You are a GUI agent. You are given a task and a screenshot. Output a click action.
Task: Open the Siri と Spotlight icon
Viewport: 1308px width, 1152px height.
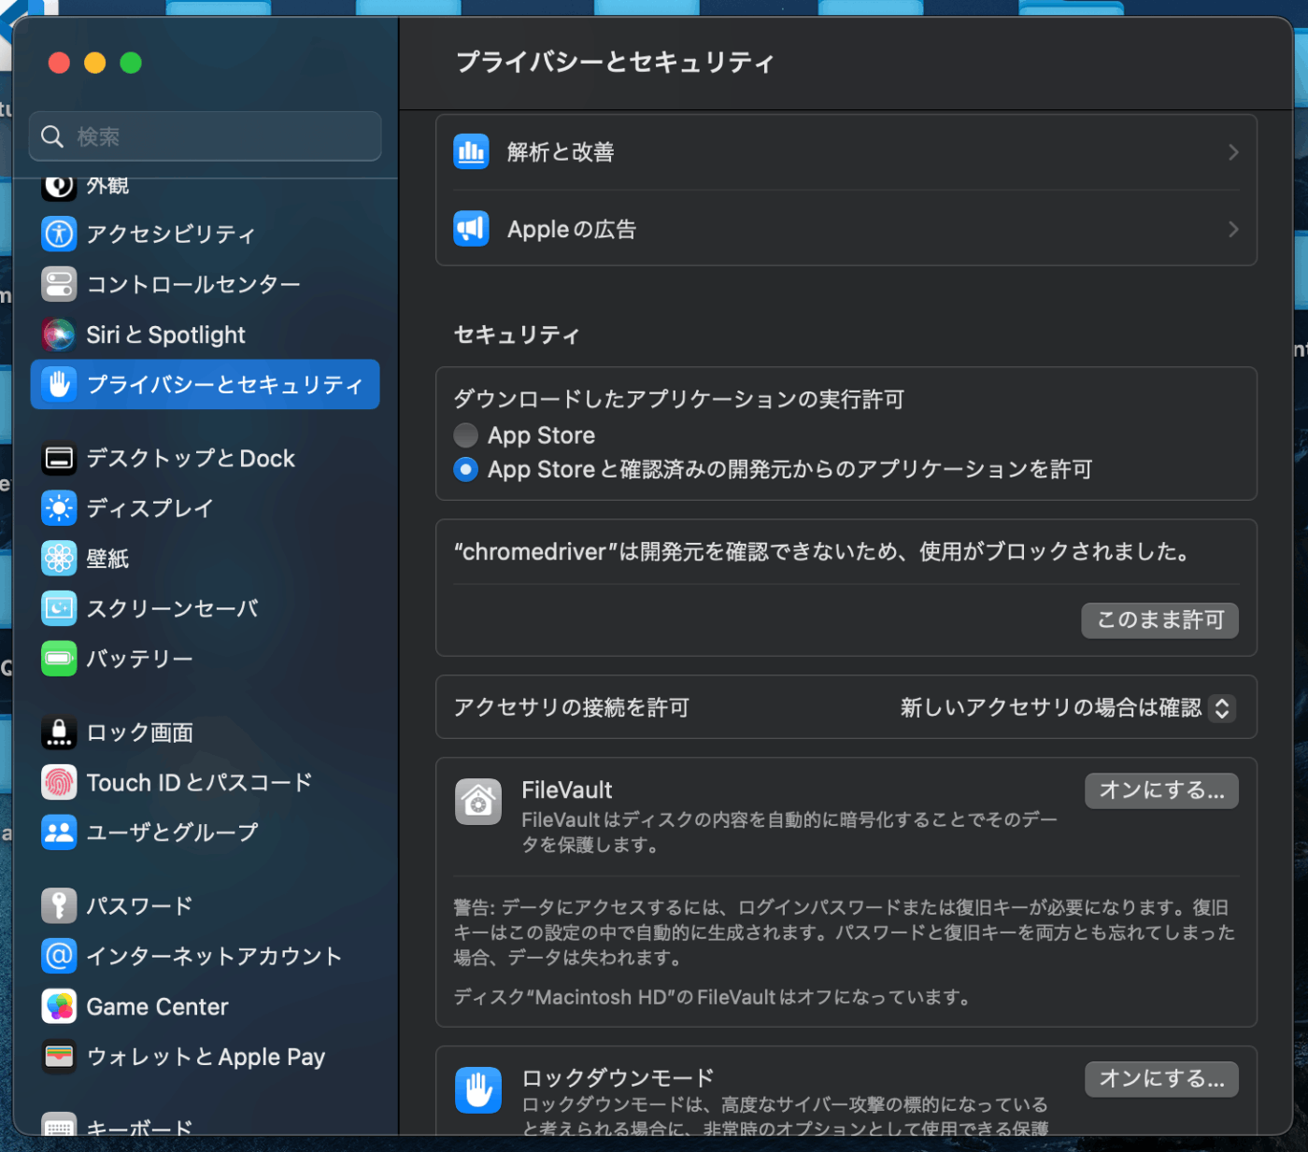pyautogui.click(x=59, y=334)
